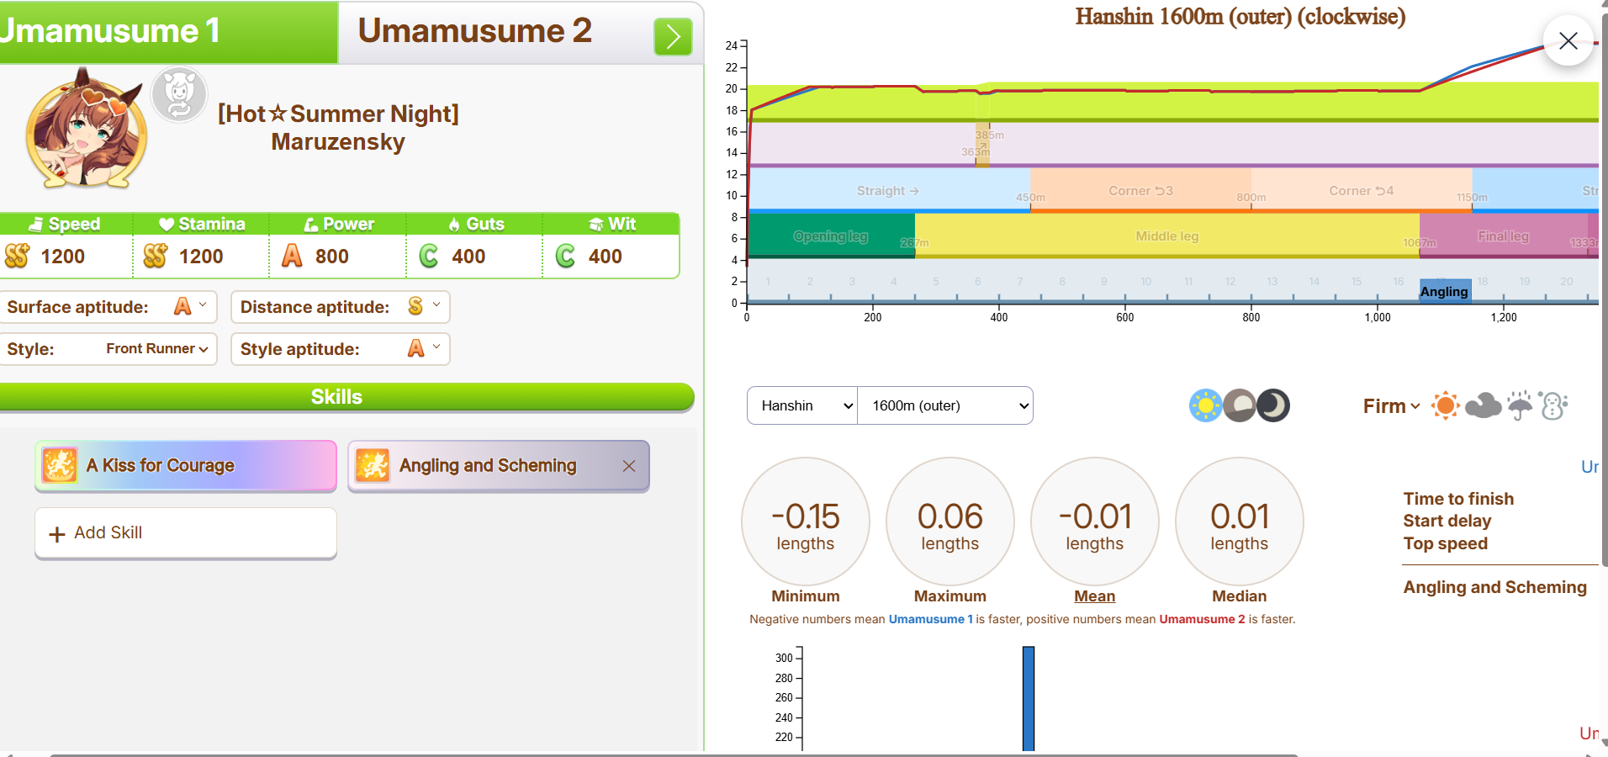The height and width of the screenshot is (757, 1608).
Task: Switch to Umamusume 2 tab
Action: click(x=475, y=32)
